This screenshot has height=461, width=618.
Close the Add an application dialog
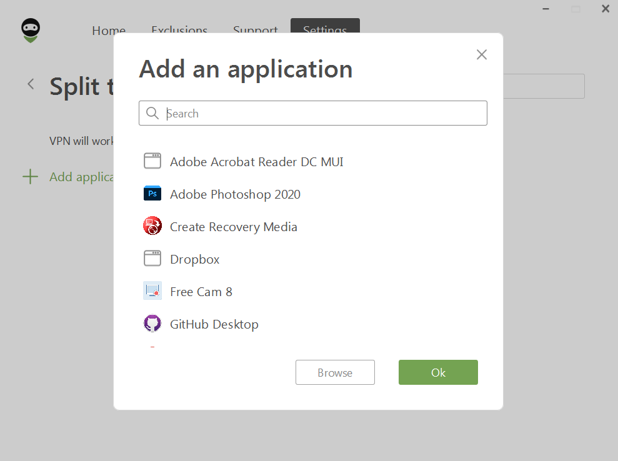tap(482, 54)
